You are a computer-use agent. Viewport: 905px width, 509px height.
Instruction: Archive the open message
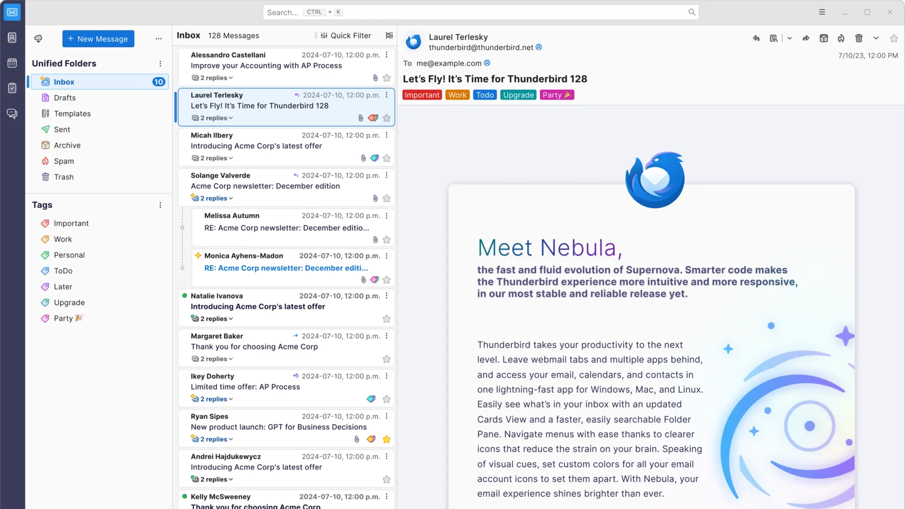point(824,38)
